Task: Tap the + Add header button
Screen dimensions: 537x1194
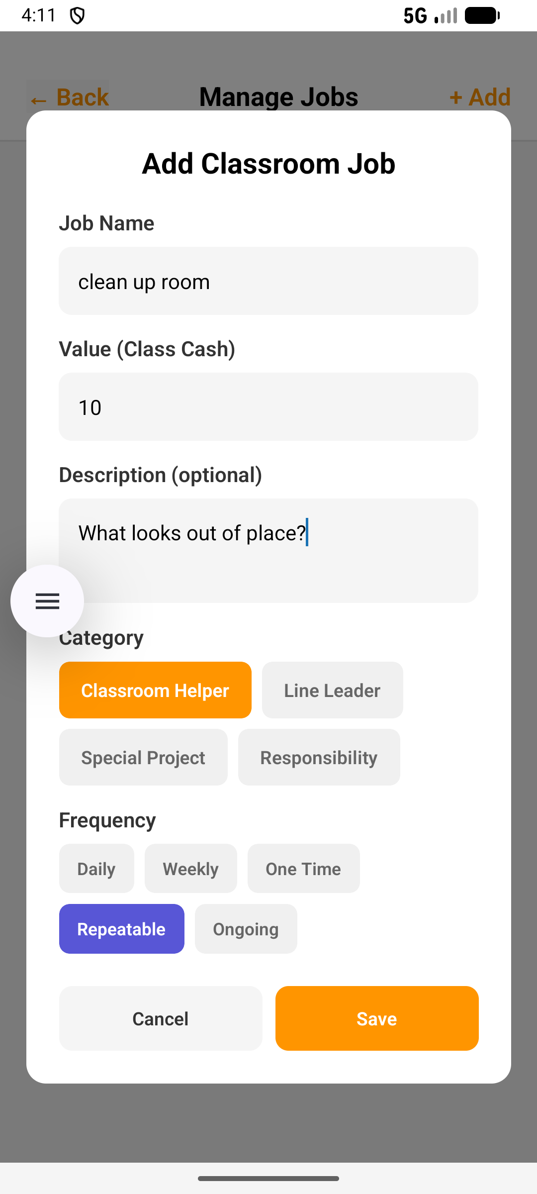Action: 480,97
